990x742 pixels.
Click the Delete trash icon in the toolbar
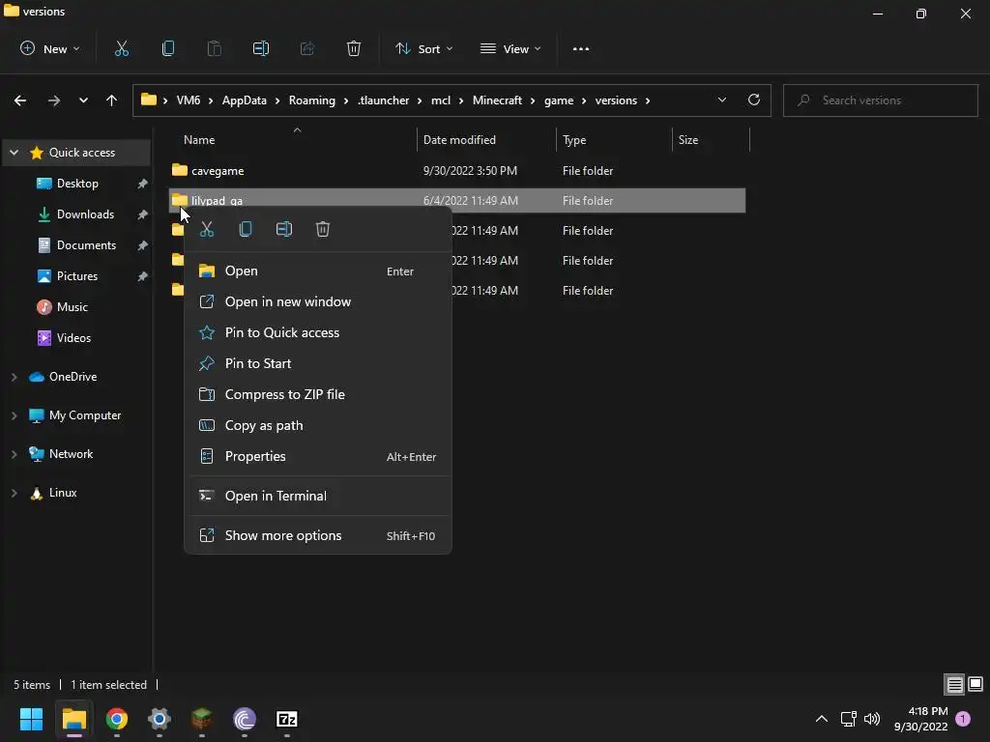(x=354, y=48)
